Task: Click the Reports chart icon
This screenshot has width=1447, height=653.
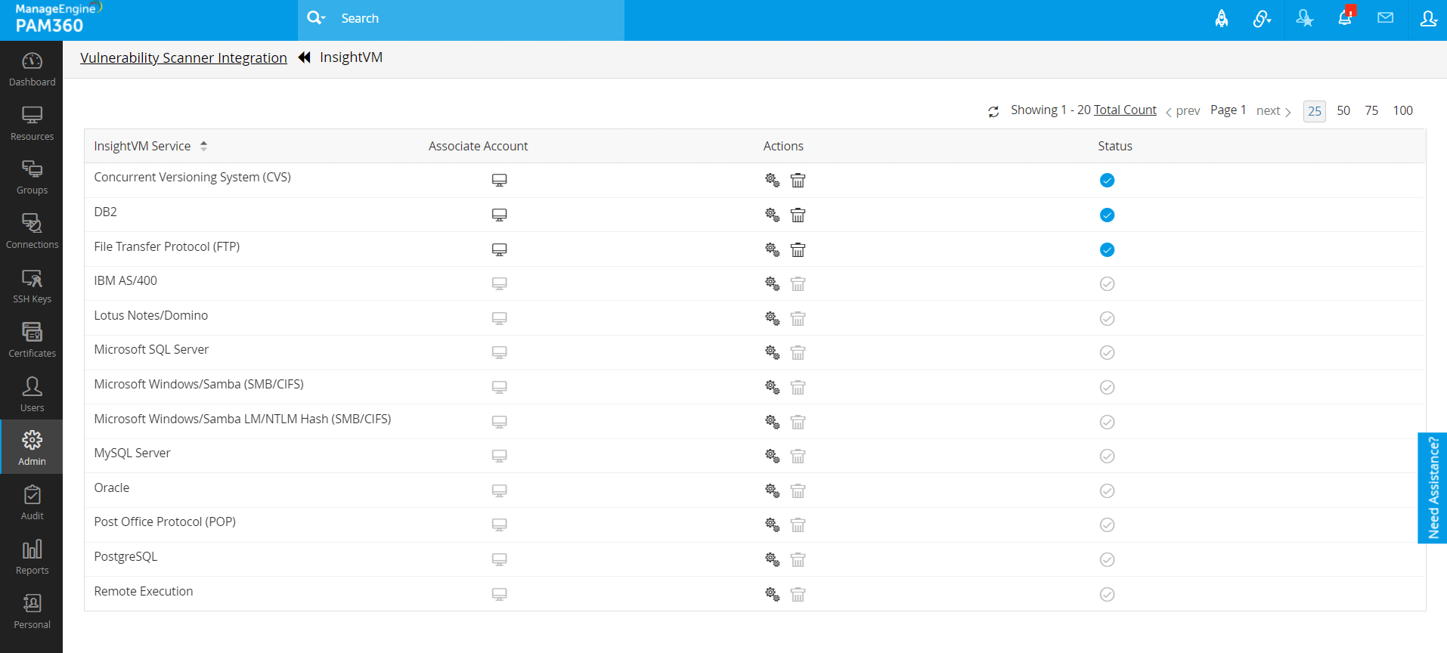Action: tap(32, 549)
